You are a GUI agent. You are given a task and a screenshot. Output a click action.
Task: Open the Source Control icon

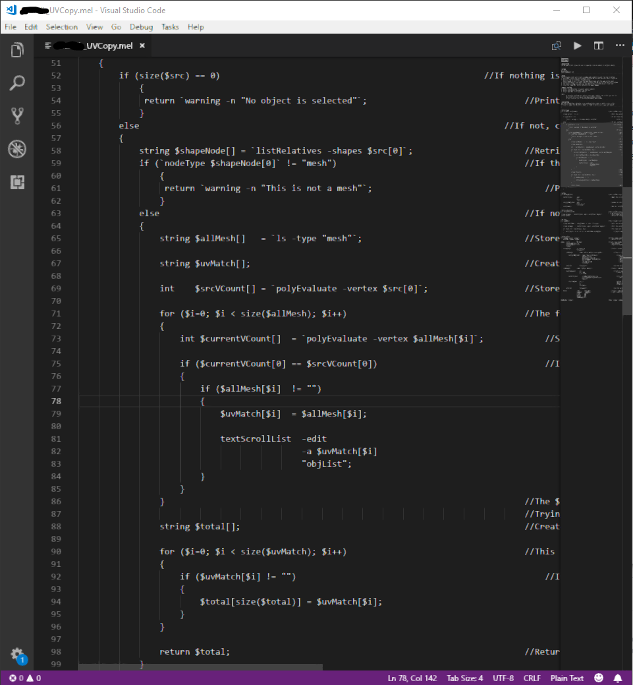(x=17, y=115)
